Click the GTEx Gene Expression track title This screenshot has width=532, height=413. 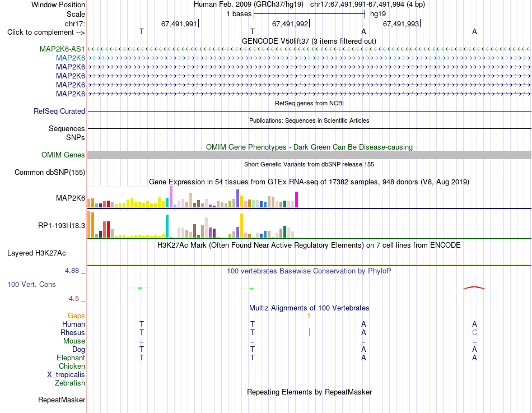[309, 182]
